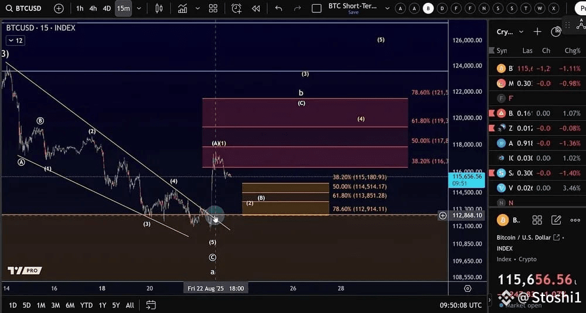Screen dimensions: 586x313
Task: Open the details panel grid view icon
Action: (x=537, y=220)
